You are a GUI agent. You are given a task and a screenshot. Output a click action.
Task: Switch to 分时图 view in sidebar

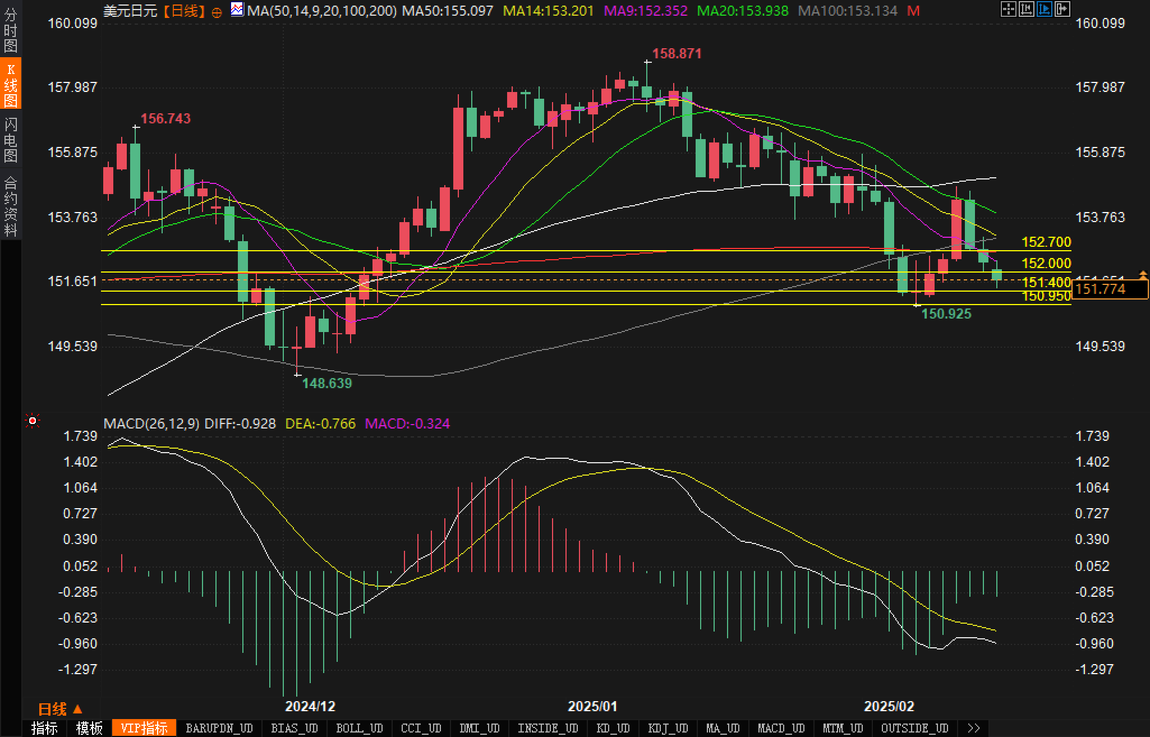click(11, 30)
